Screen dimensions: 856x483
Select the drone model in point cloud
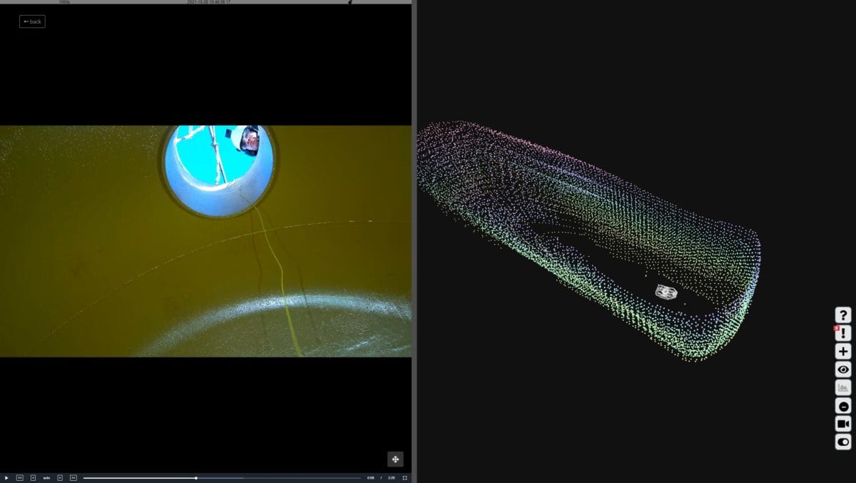tap(666, 292)
